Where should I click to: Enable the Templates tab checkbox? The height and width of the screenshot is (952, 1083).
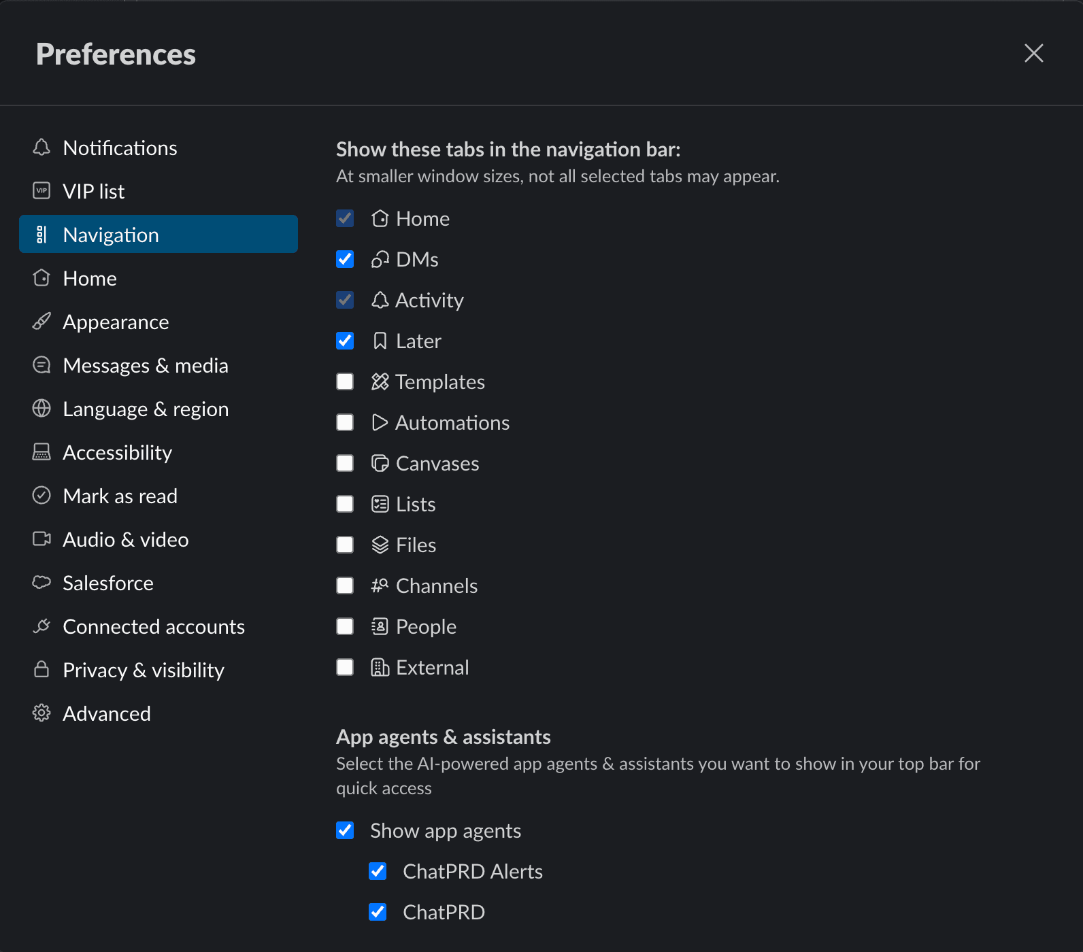(x=345, y=381)
